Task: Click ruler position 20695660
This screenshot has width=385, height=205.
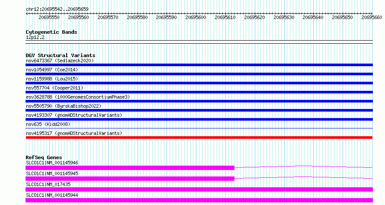Action: (372, 17)
